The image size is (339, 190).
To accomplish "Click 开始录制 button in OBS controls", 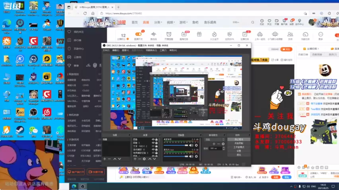I will (x=239, y=143).
